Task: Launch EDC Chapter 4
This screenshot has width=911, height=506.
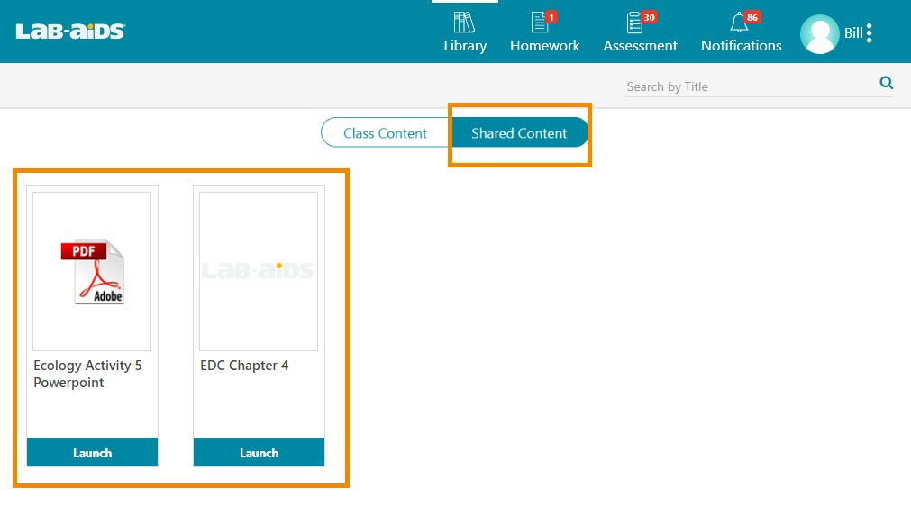Action: (x=259, y=453)
